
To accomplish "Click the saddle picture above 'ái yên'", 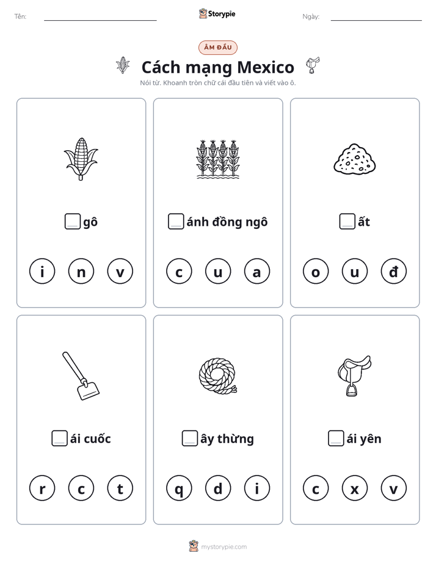I will tap(355, 376).
